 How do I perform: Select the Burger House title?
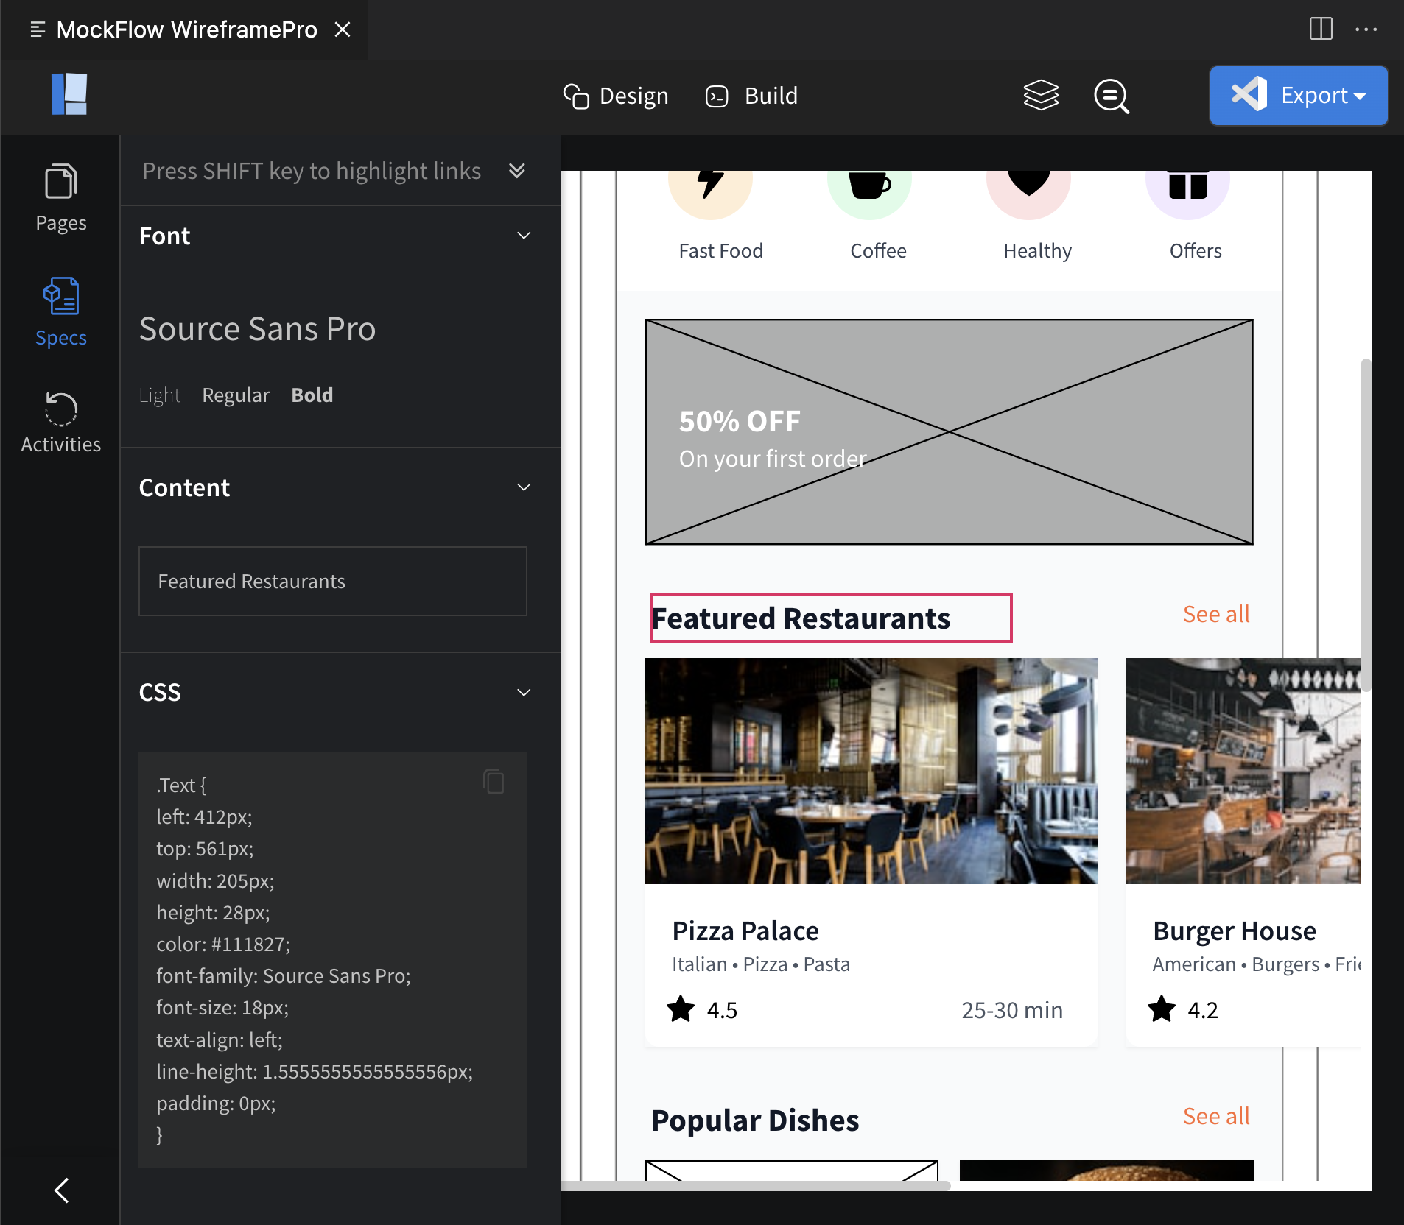click(x=1235, y=931)
